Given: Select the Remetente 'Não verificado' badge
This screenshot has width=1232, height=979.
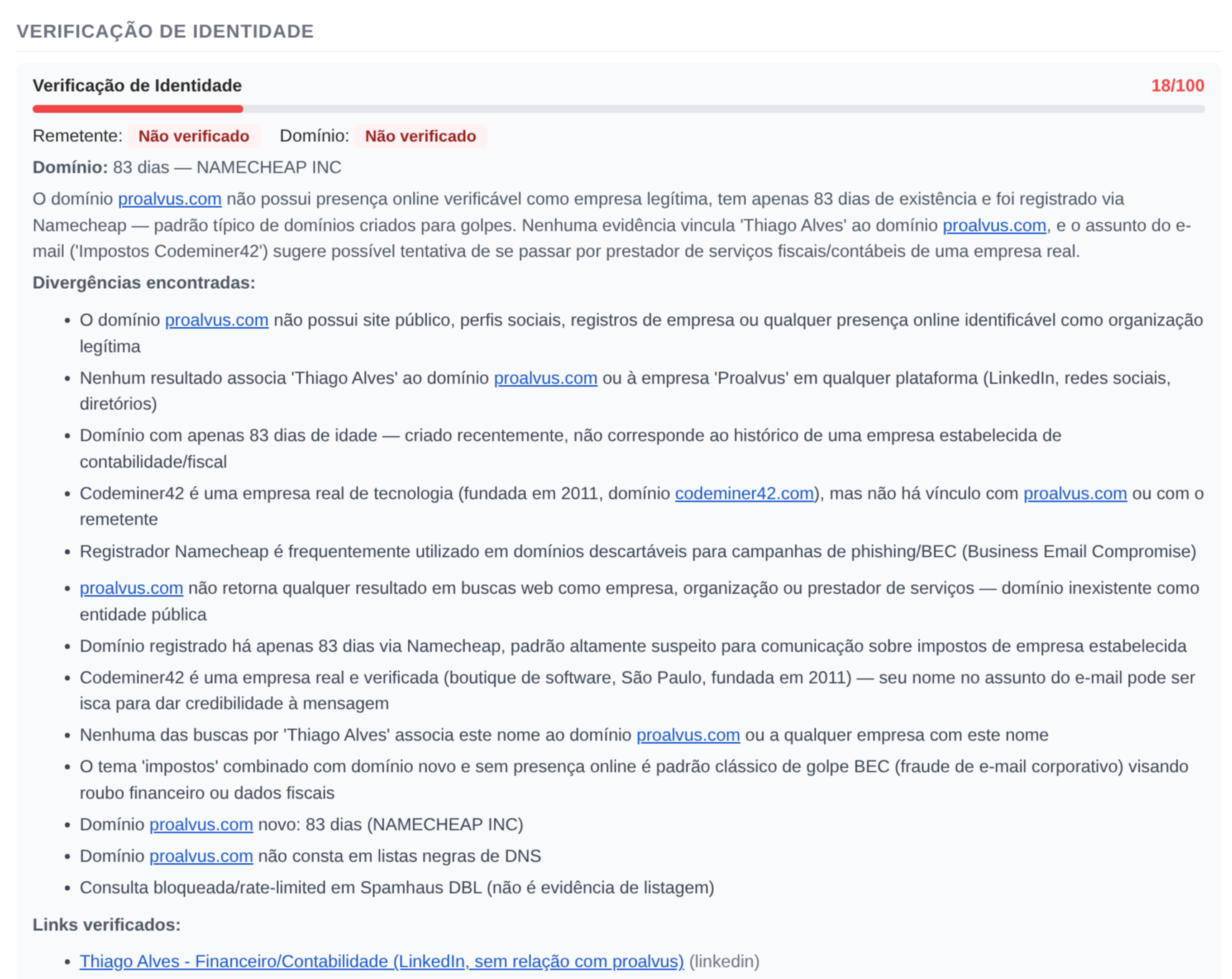Looking at the screenshot, I should 194,135.
